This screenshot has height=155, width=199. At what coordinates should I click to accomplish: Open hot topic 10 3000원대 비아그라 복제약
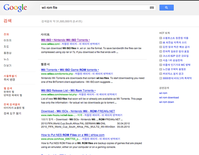tap(177, 78)
